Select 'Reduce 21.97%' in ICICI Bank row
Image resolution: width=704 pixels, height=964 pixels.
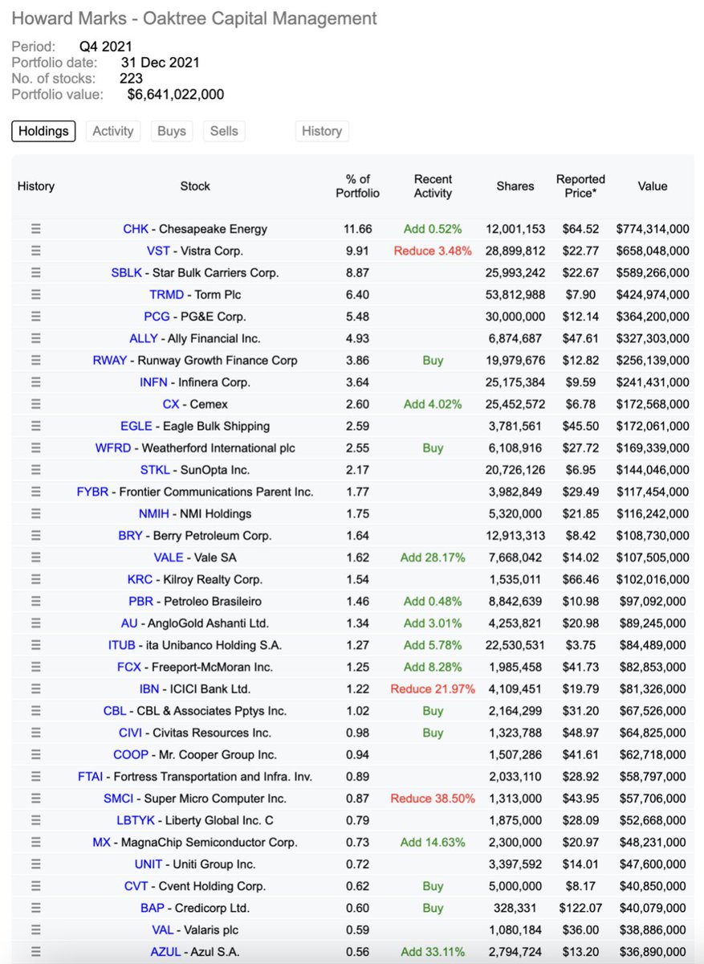click(433, 688)
